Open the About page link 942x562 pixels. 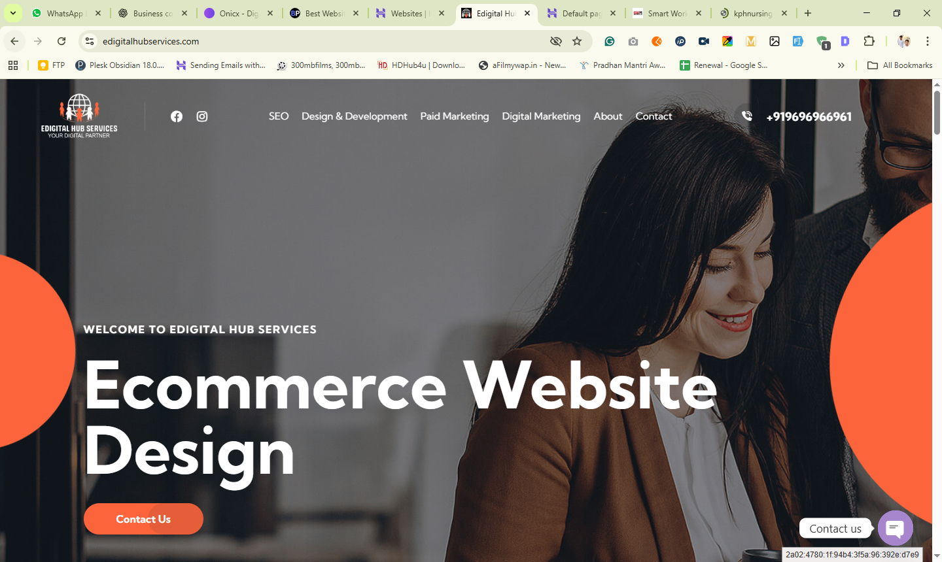(608, 116)
